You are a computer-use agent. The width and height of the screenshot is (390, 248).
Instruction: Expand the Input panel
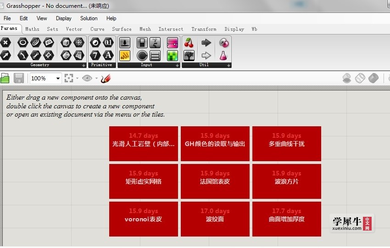[177, 66]
